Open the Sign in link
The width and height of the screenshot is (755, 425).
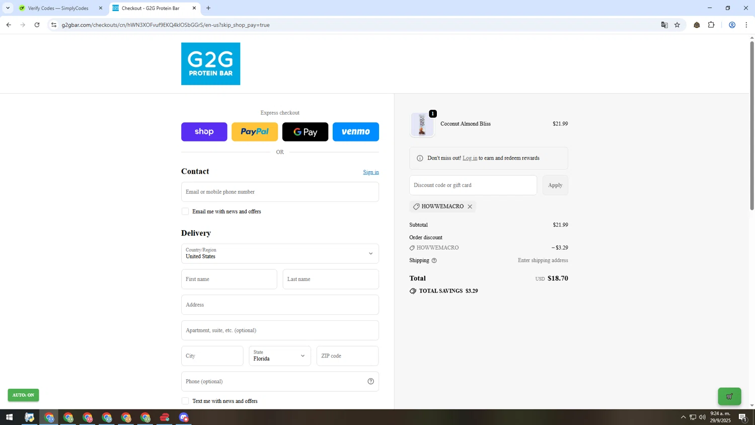(371, 172)
